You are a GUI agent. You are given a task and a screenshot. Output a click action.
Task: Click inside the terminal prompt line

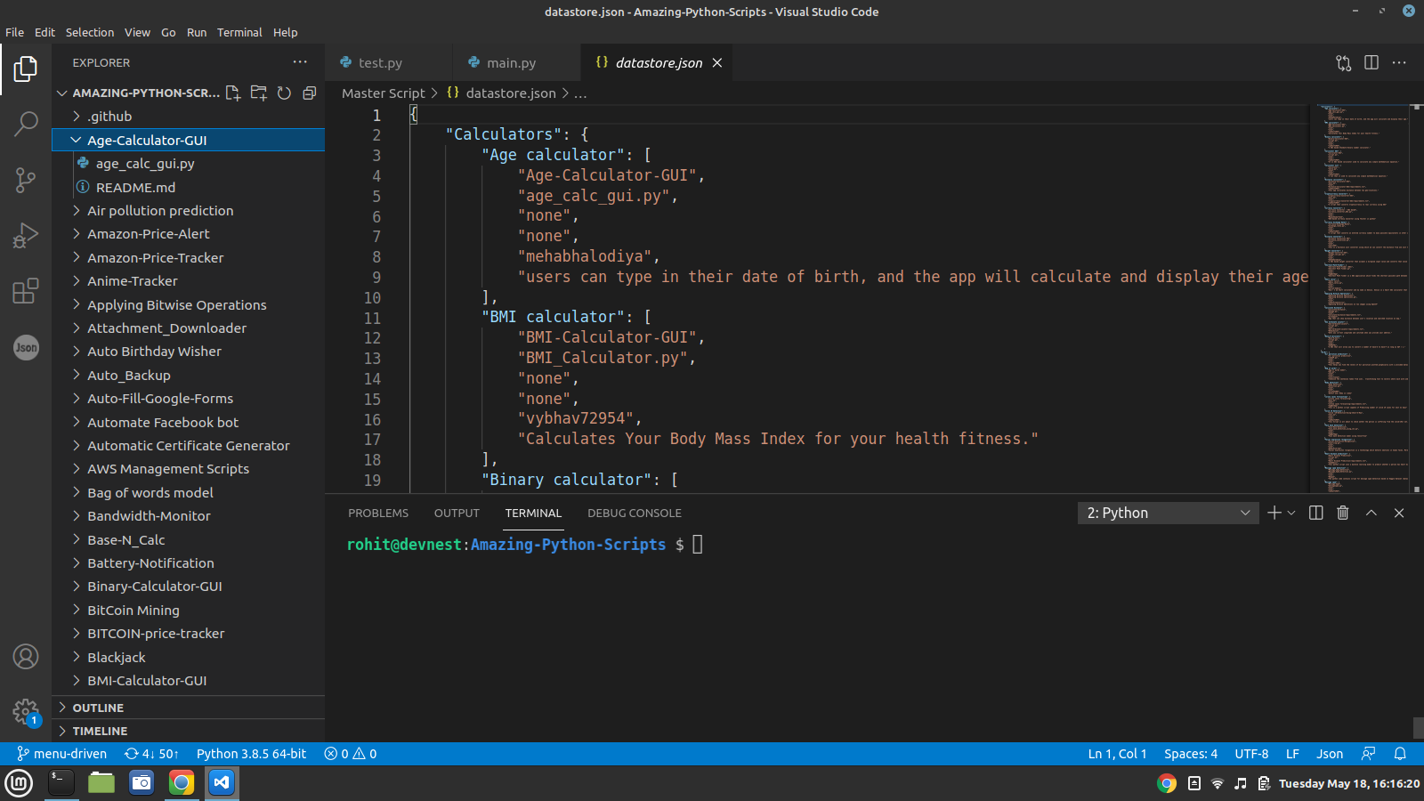pos(524,545)
